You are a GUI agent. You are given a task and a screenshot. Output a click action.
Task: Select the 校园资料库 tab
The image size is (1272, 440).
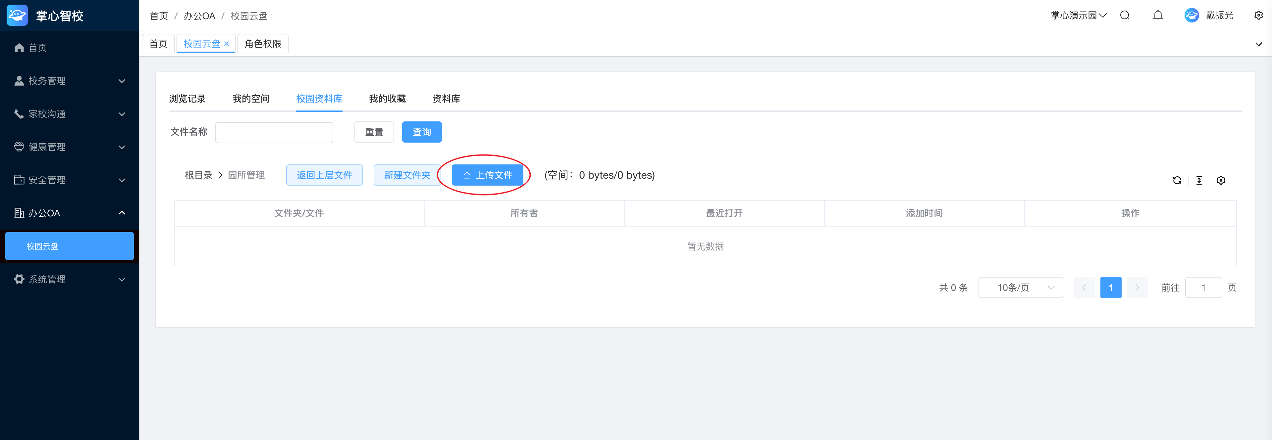(x=319, y=99)
